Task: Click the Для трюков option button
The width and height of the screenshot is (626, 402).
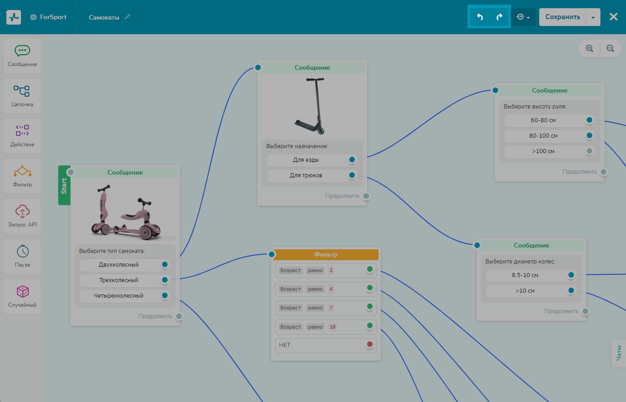Action: pos(305,175)
